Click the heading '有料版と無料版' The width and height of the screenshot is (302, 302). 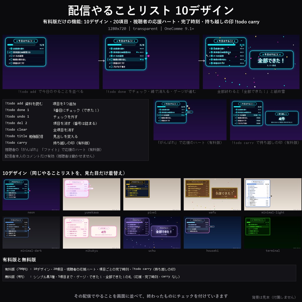(x=19, y=260)
